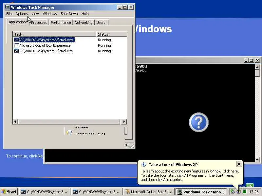262x196 pixels.
Task: Select the lower cmd.exe task in the list
Action: (x=70, y=51)
